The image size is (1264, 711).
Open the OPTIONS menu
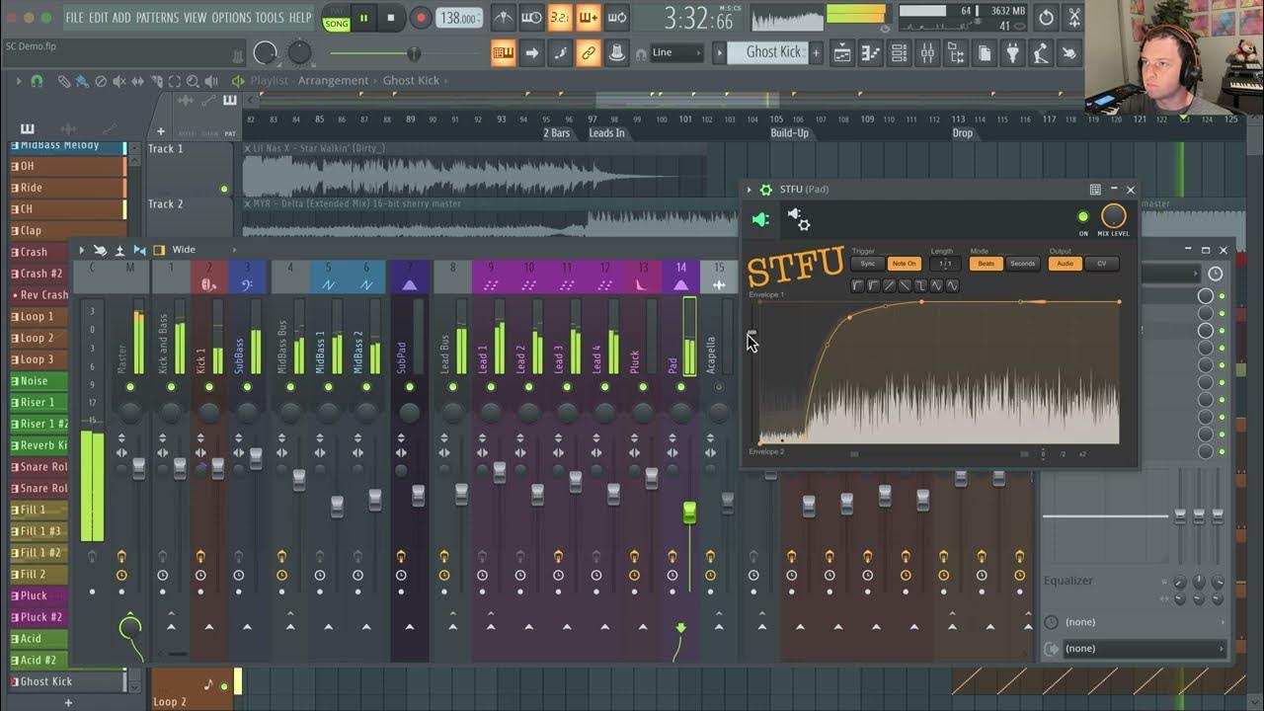[232, 18]
